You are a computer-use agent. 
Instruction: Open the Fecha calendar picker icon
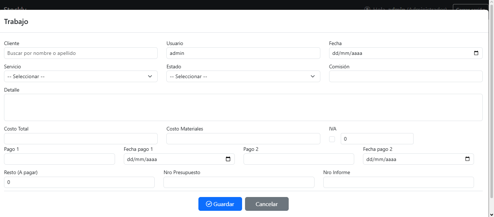click(x=476, y=53)
